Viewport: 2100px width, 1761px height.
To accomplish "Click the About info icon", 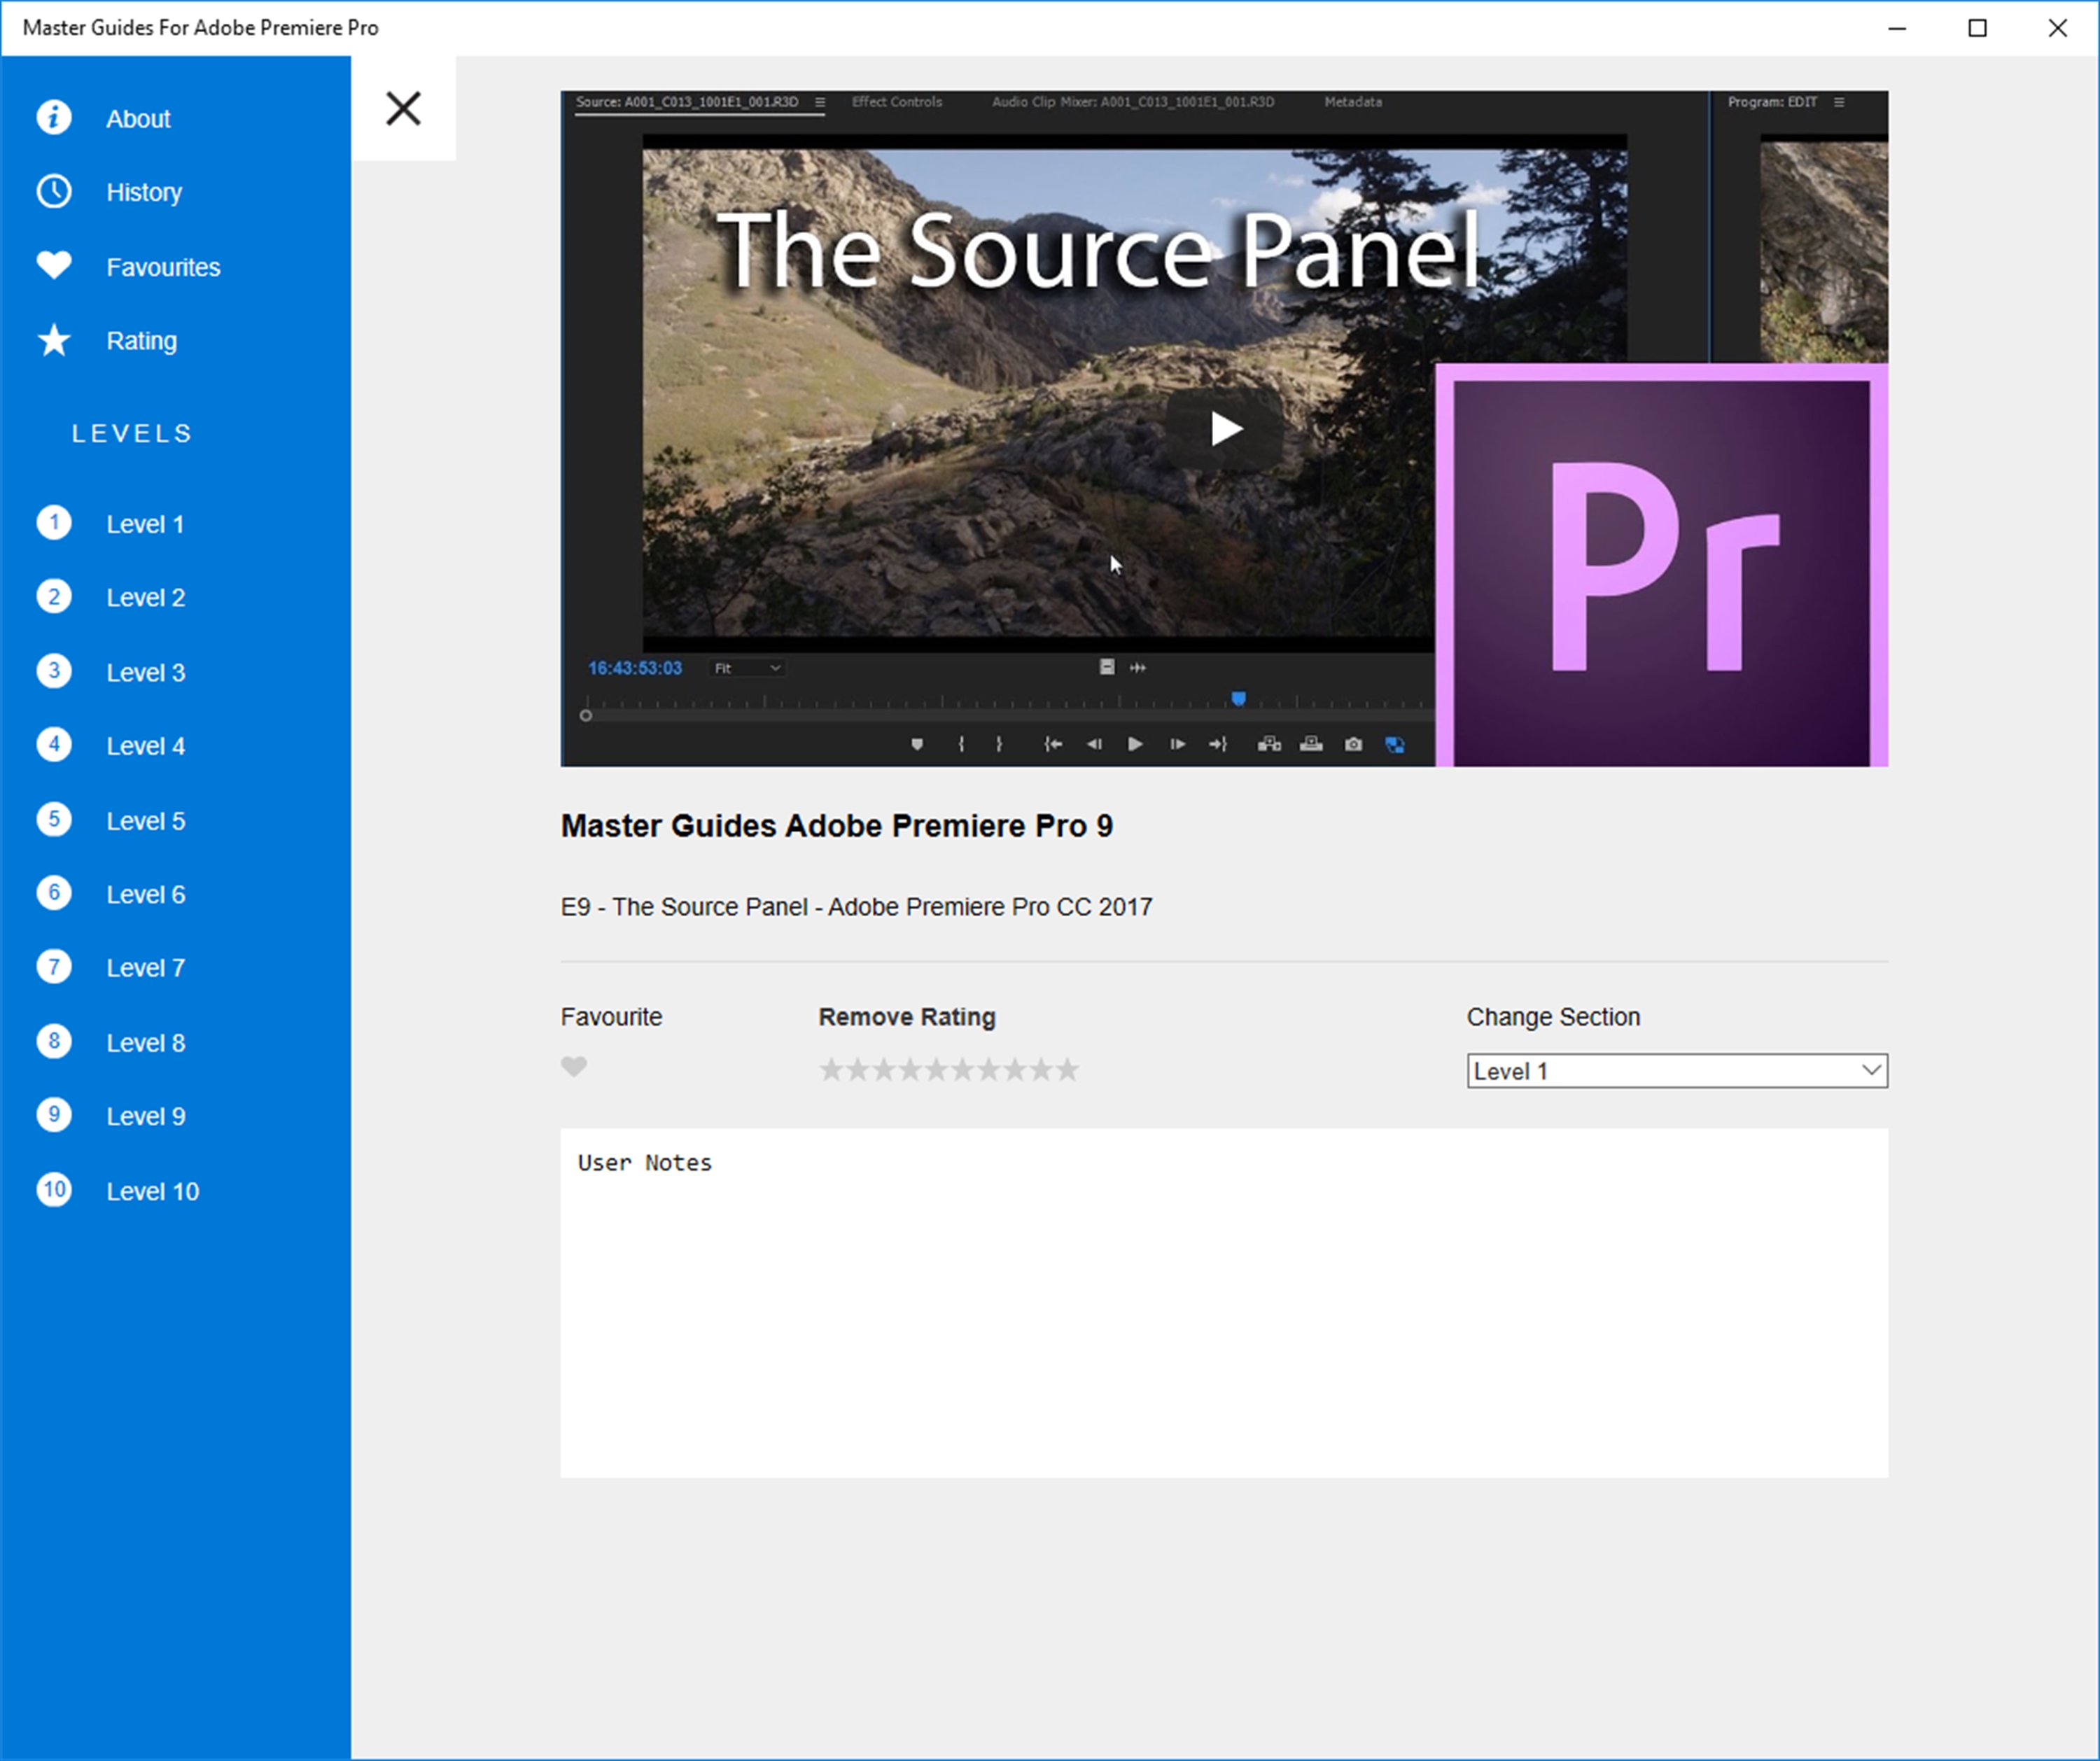I will [x=54, y=118].
